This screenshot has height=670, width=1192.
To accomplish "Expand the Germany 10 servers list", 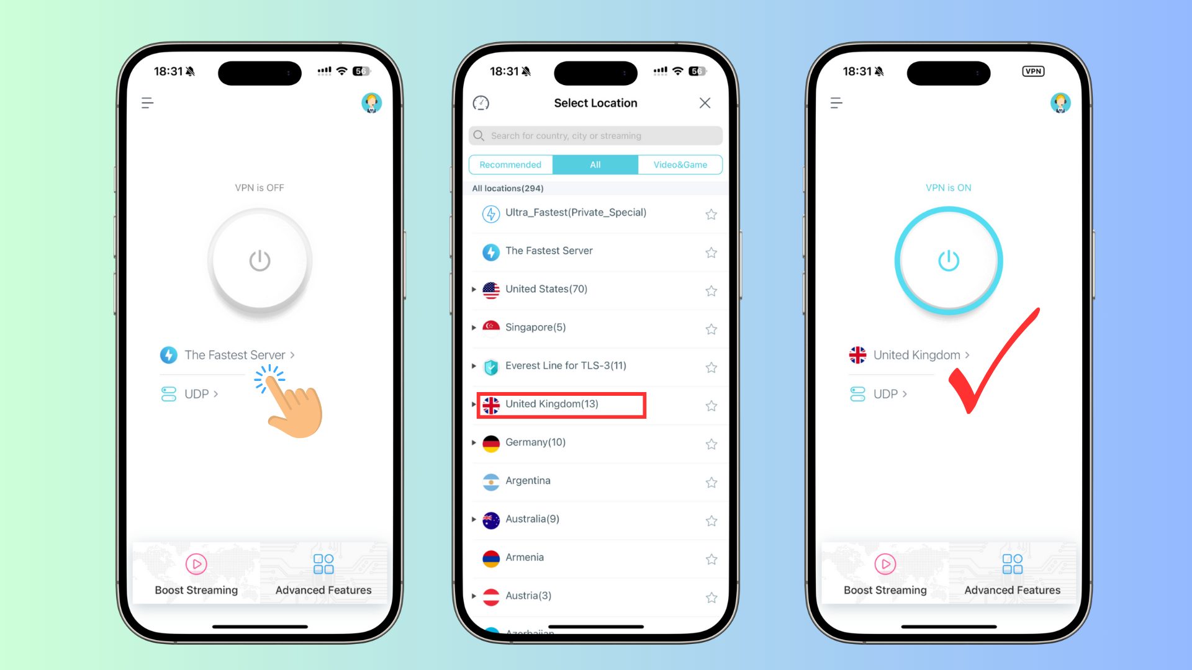I will pyautogui.click(x=474, y=442).
